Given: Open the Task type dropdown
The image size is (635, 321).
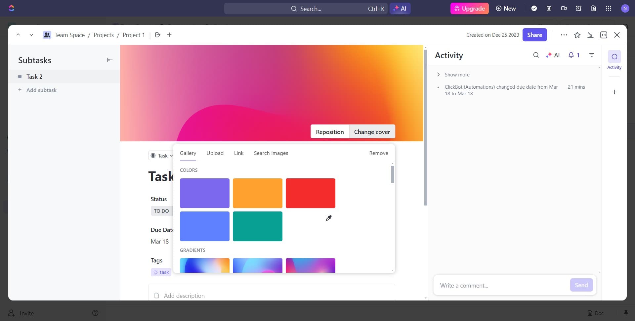Looking at the screenshot, I should [161, 155].
